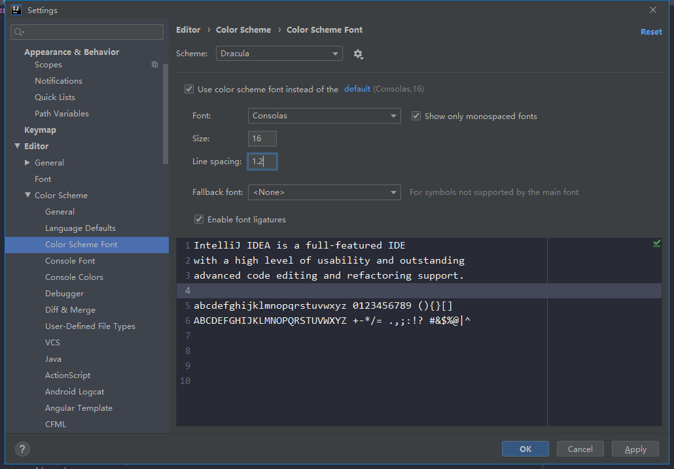Expand the General node under Editor
The width and height of the screenshot is (674, 469).
[27, 162]
